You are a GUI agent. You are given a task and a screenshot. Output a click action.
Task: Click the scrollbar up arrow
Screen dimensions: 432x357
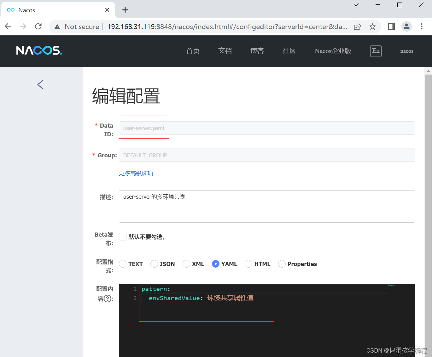point(428,71)
